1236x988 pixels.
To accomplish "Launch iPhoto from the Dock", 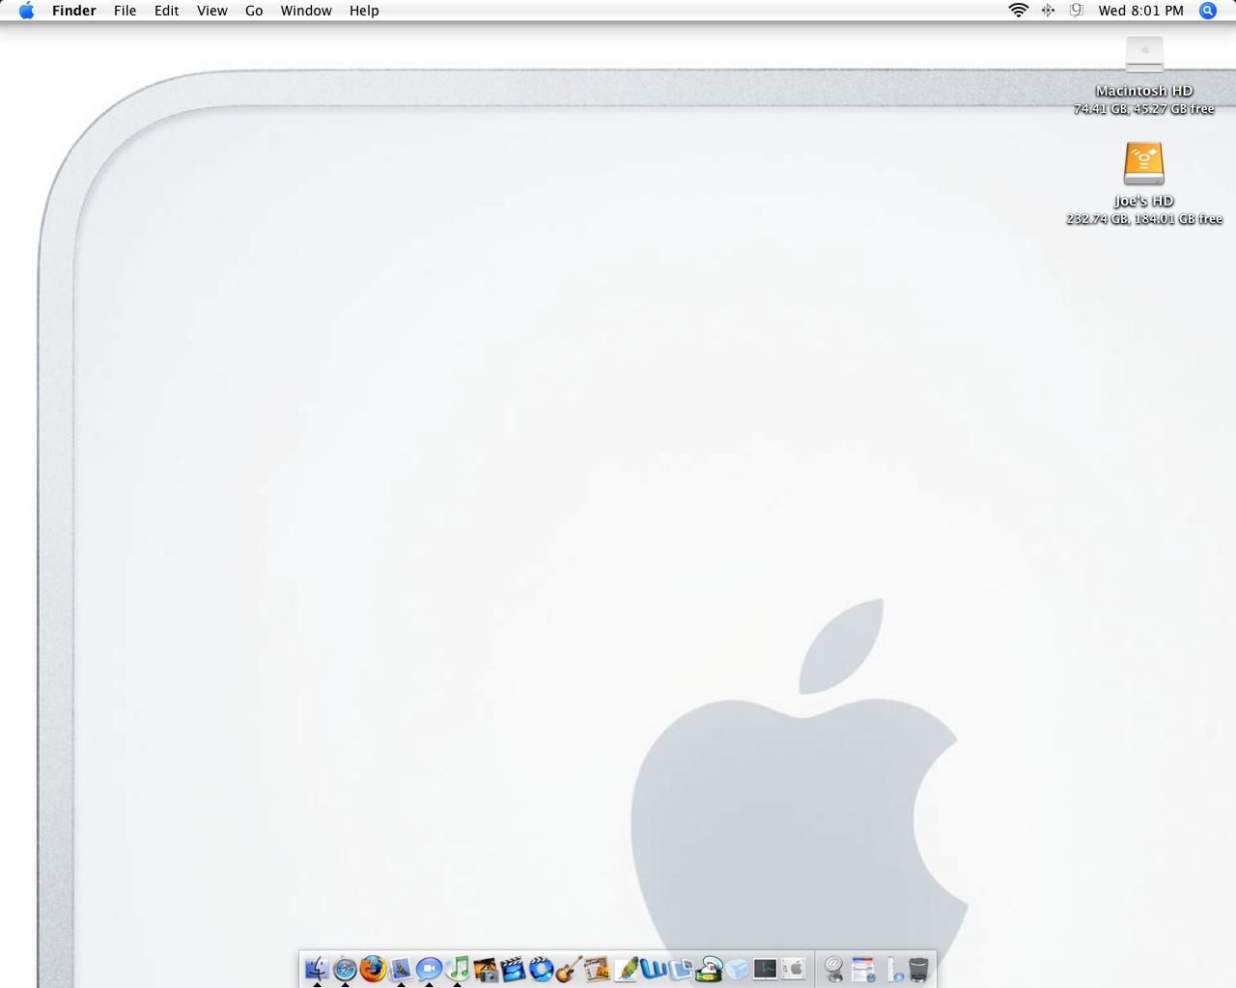I will click(x=485, y=970).
